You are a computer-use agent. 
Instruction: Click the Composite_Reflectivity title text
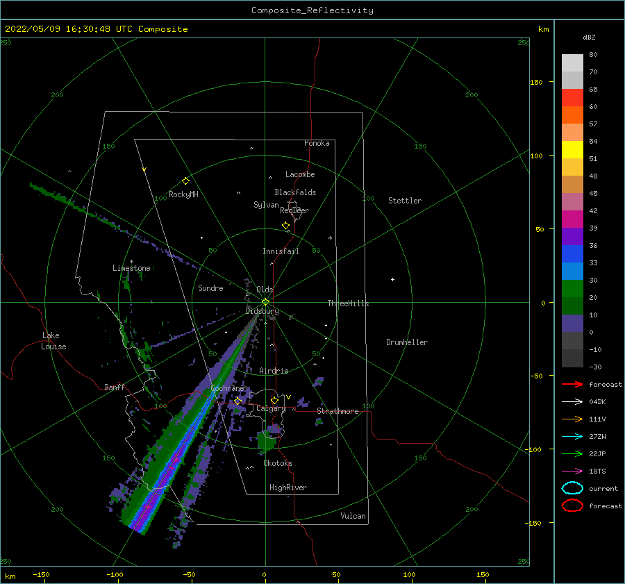312,10
